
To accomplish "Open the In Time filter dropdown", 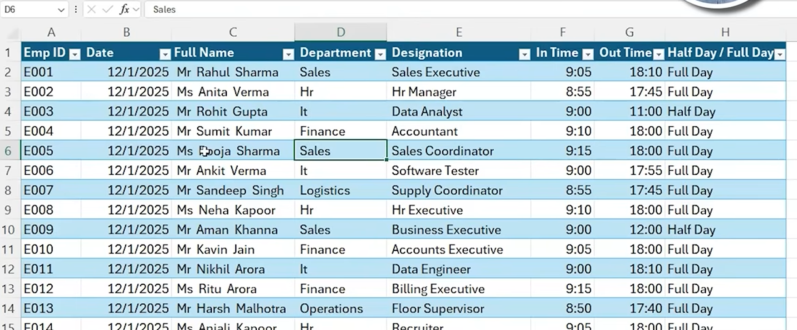I will (x=588, y=54).
